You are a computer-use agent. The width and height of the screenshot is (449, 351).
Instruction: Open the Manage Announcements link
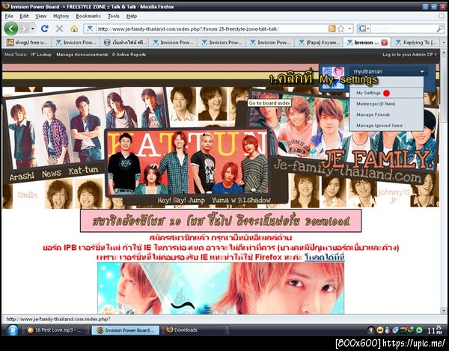click(x=82, y=55)
